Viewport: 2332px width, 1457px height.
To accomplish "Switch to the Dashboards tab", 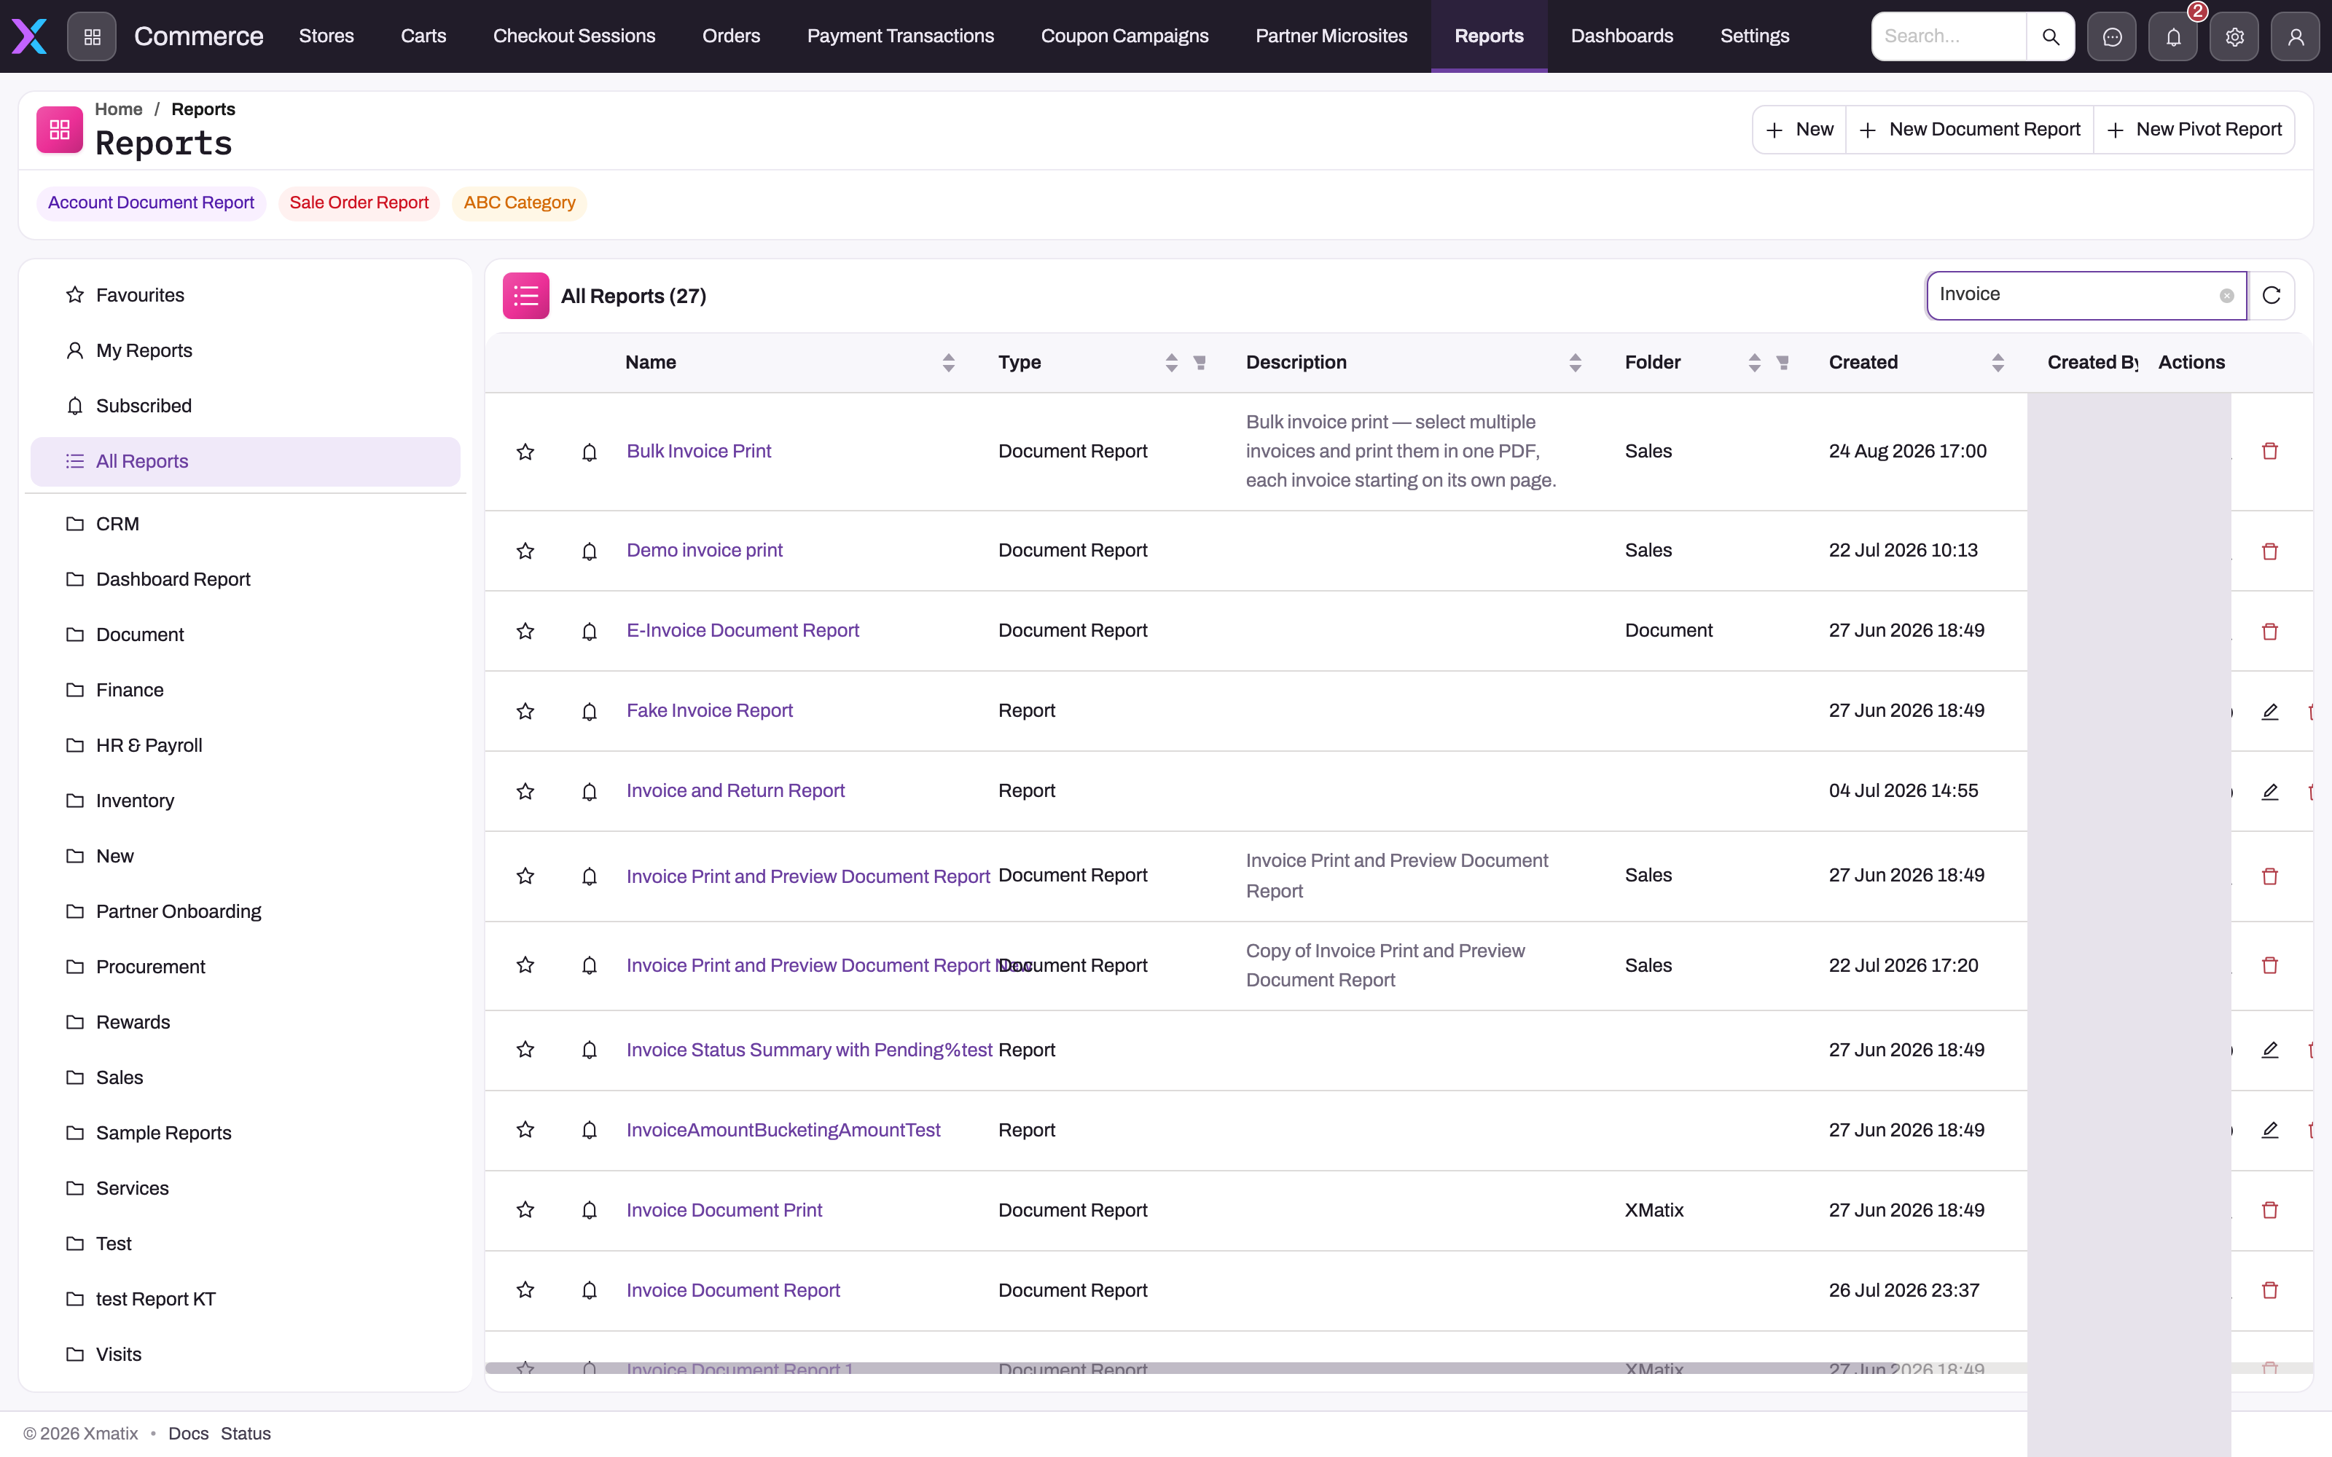I will pos(1621,36).
